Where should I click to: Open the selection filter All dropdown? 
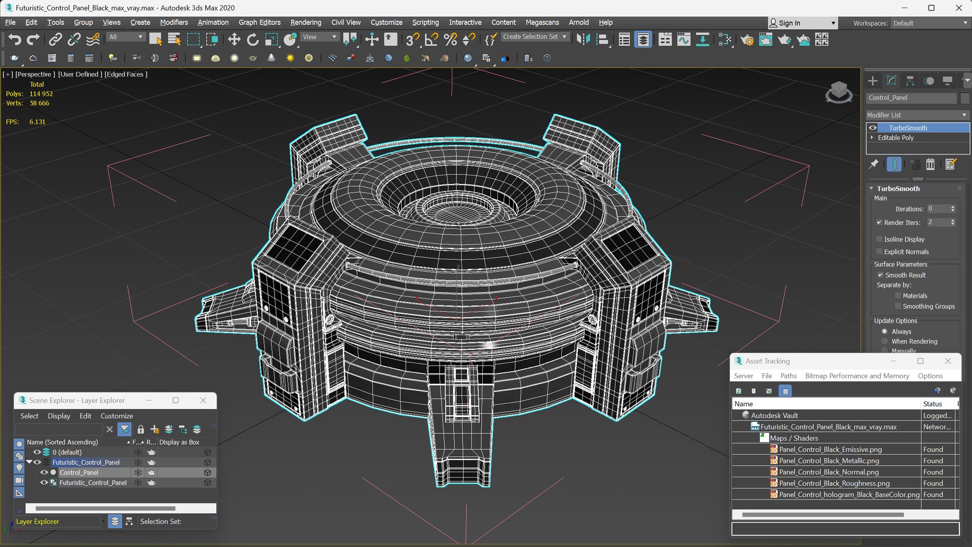coord(126,37)
